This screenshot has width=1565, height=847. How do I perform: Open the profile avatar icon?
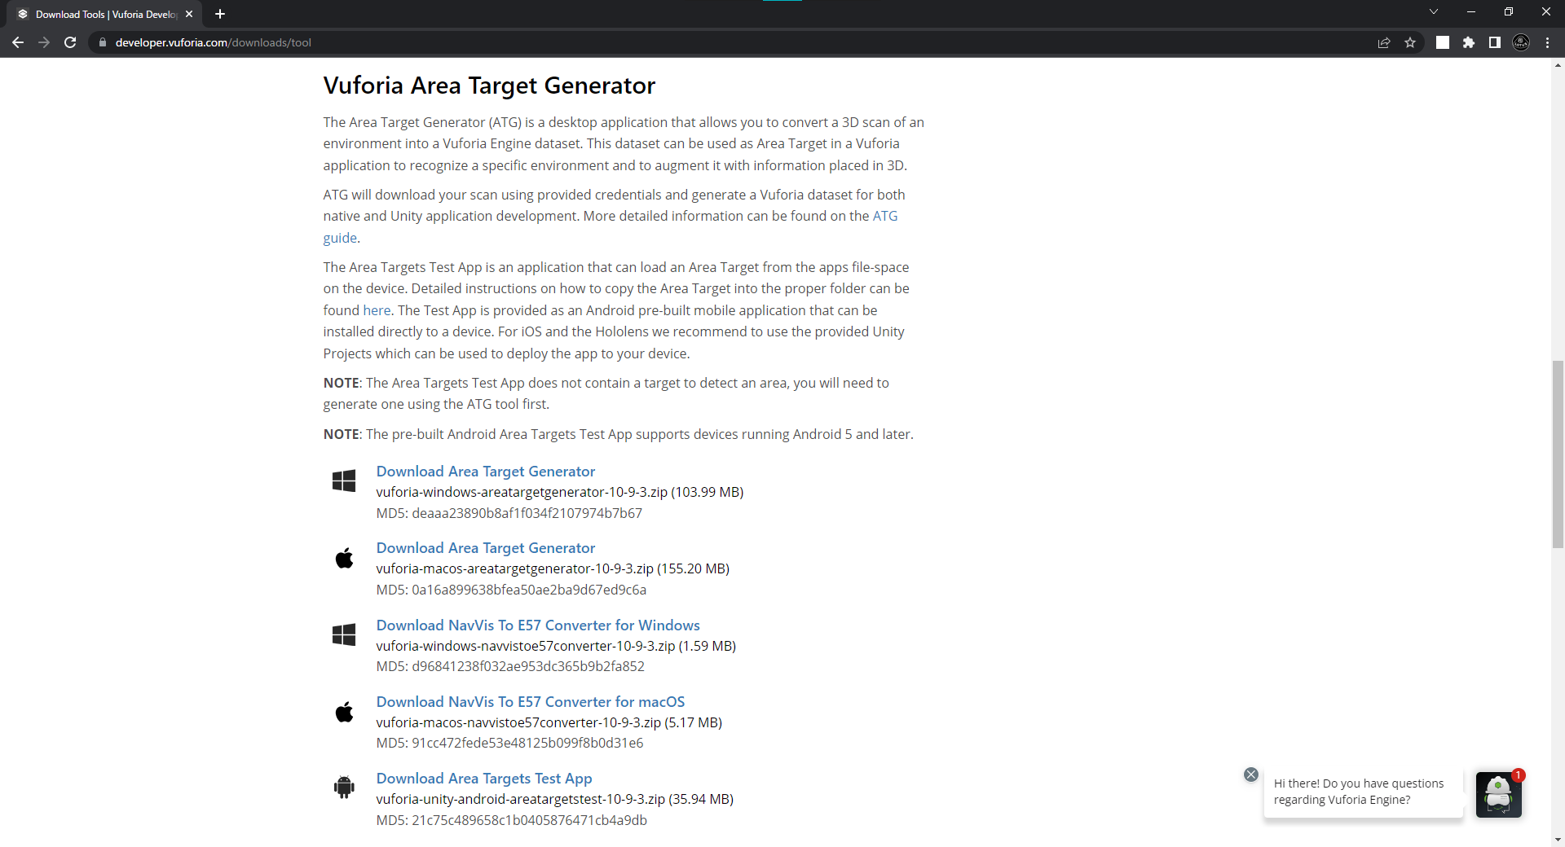pyautogui.click(x=1521, y=42)
